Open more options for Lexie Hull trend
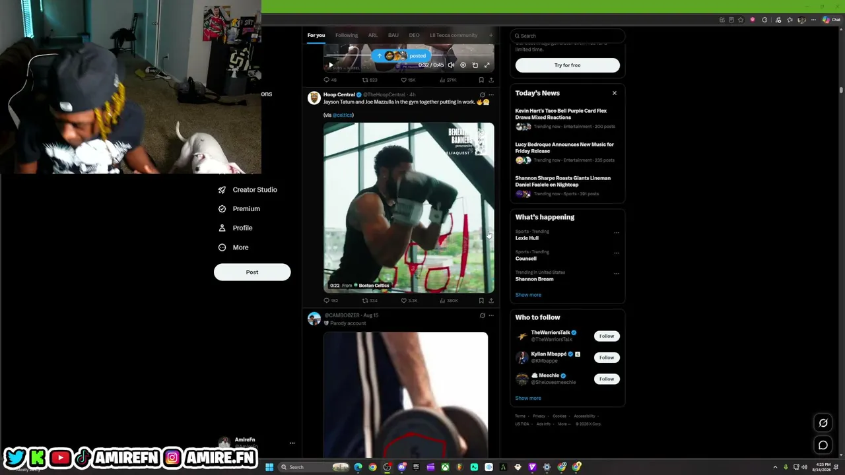 [x=617, y=232]
